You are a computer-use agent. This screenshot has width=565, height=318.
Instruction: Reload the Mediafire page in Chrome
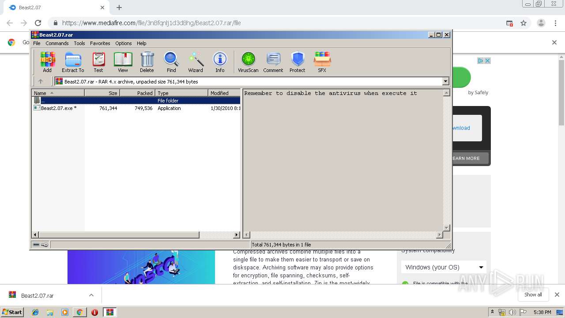pyautogui.click(x=38, y=23)
